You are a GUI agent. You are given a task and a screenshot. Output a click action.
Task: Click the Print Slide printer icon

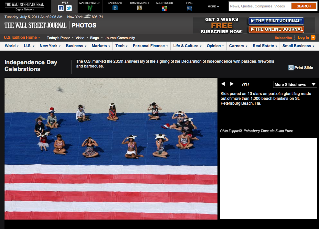click(x=291, y=68)
